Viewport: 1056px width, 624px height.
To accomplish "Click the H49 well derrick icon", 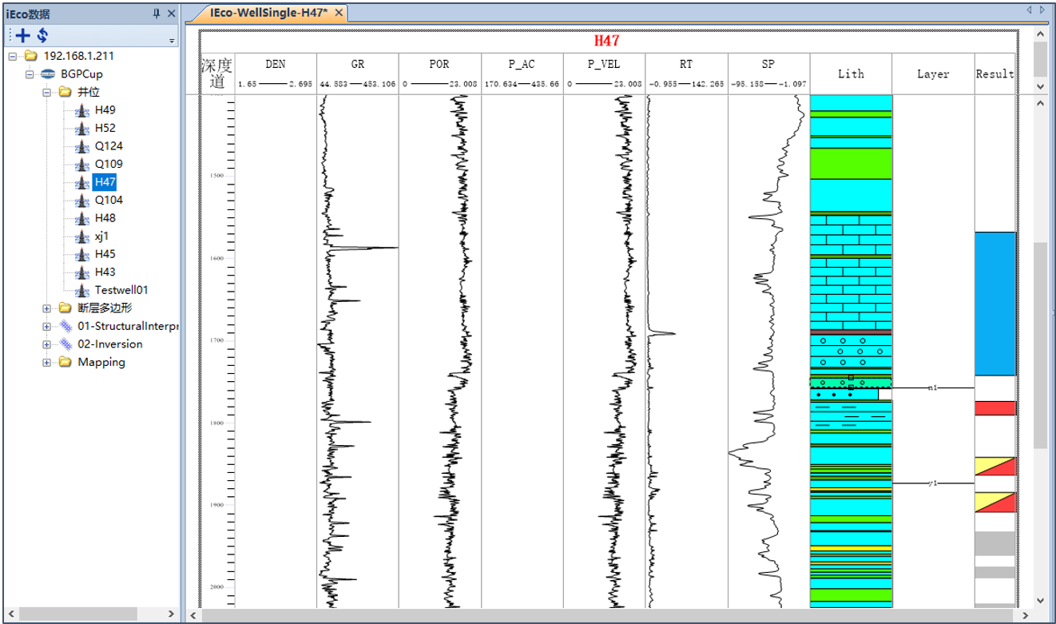I will tap(81, 110).
